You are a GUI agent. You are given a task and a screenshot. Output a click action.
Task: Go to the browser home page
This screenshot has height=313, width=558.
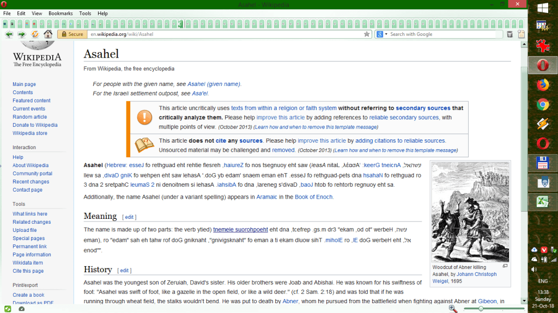[48, 34]
